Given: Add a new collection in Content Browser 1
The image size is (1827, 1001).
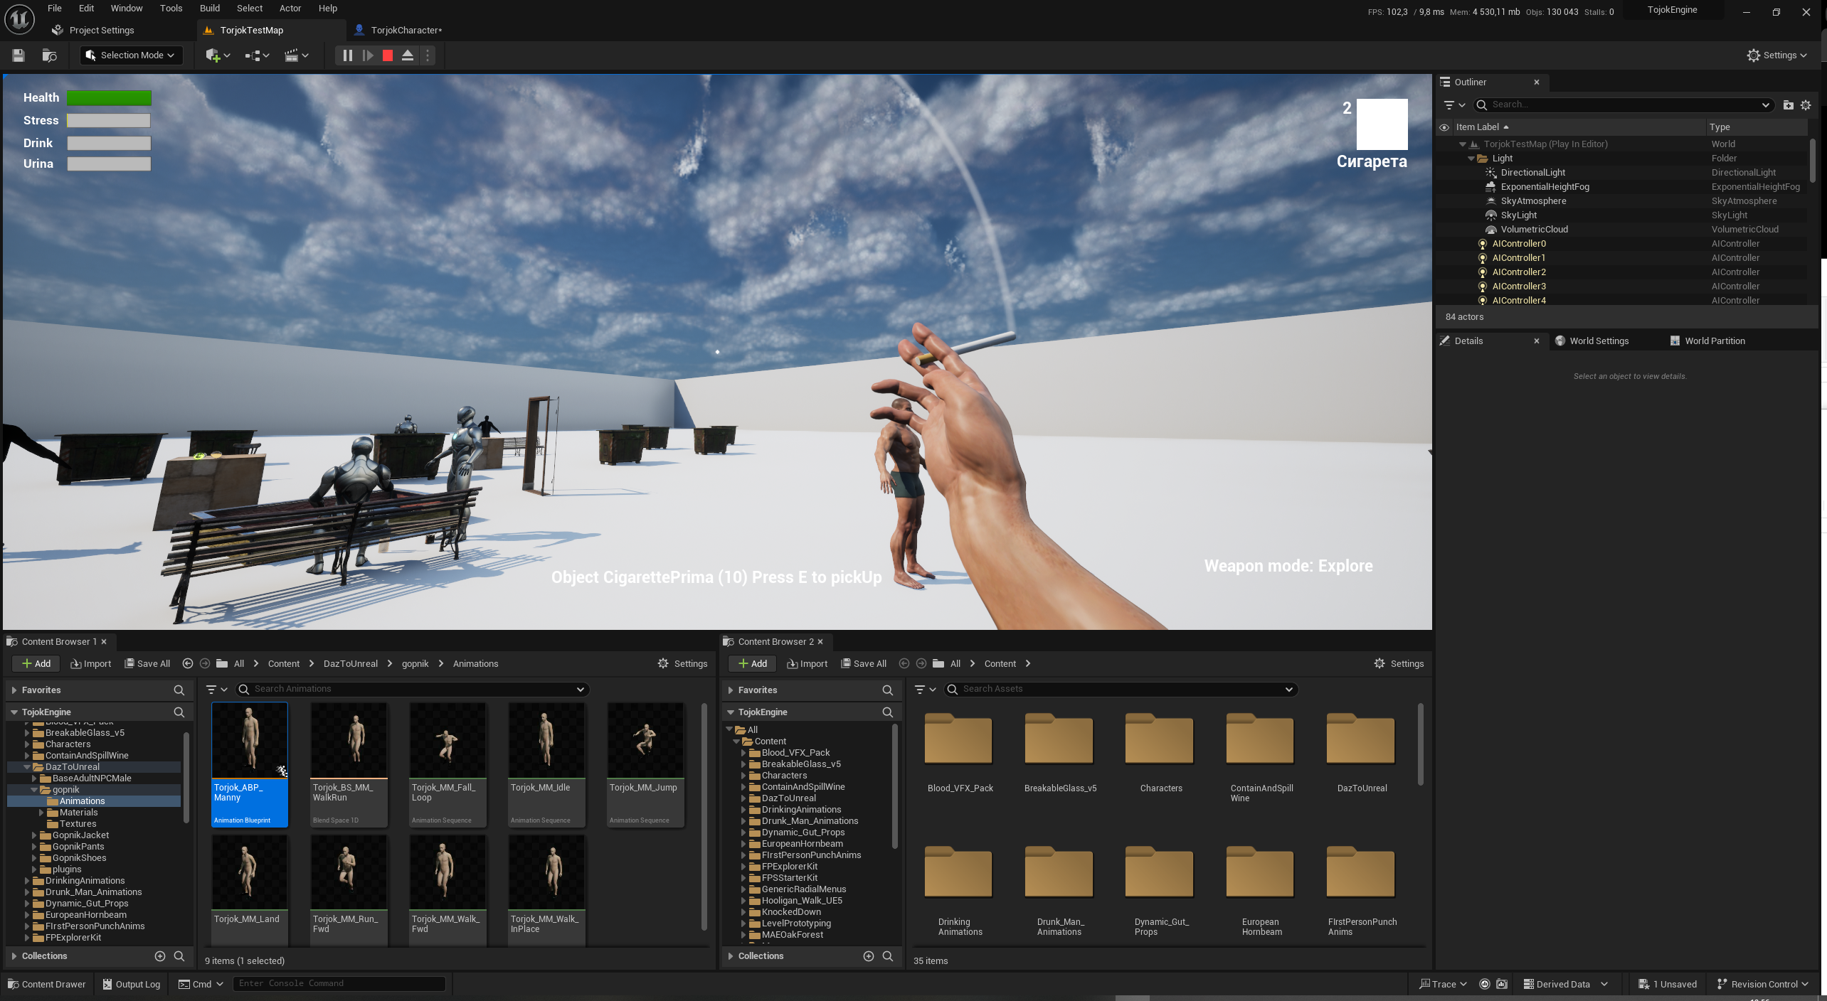Looking at the screenshot, I should 160,956.
